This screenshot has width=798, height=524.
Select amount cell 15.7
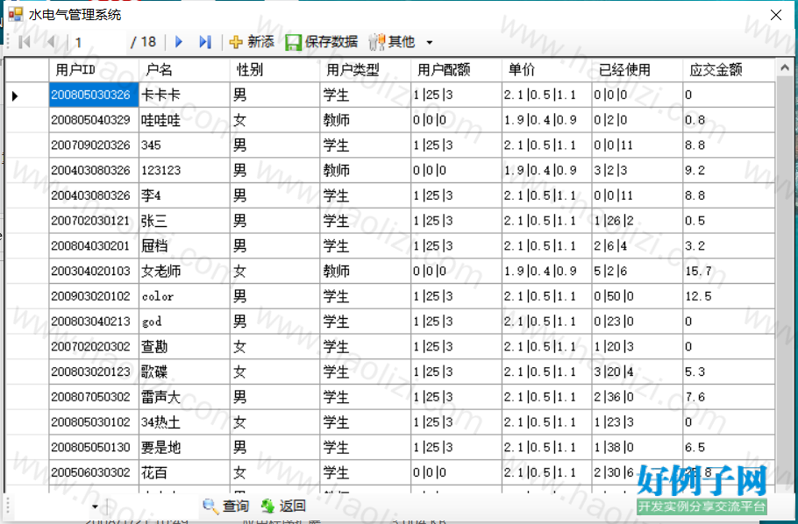[x=729, y=271]
